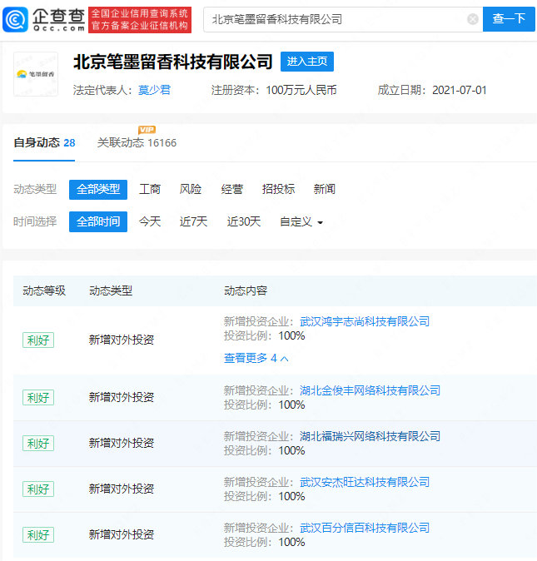Click the 利好 tag in the 湖北金俊丰 row

pos(38,398)
